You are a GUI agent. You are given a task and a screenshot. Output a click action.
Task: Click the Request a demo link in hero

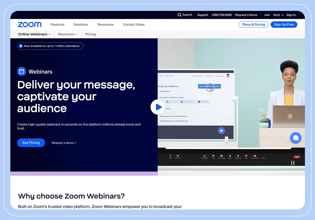(64, 143)
